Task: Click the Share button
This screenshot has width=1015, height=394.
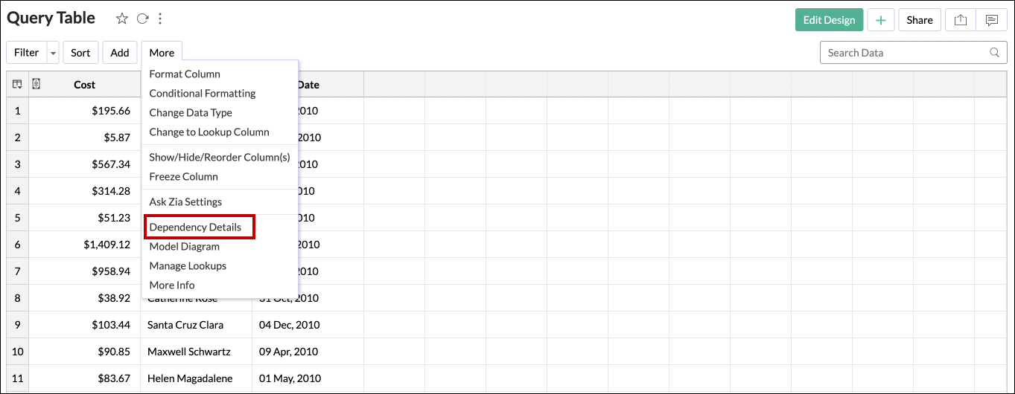Action: [920, 20]
